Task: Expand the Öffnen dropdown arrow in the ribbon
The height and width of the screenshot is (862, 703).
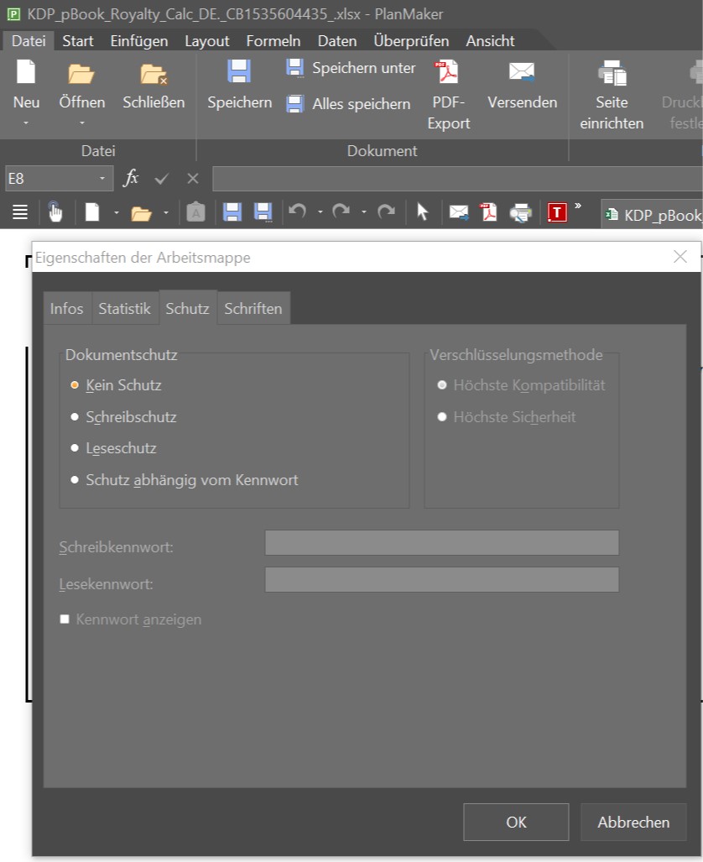Action: [82, 123]
